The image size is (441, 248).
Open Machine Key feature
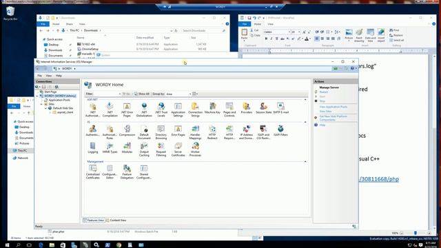pos(212,108)
